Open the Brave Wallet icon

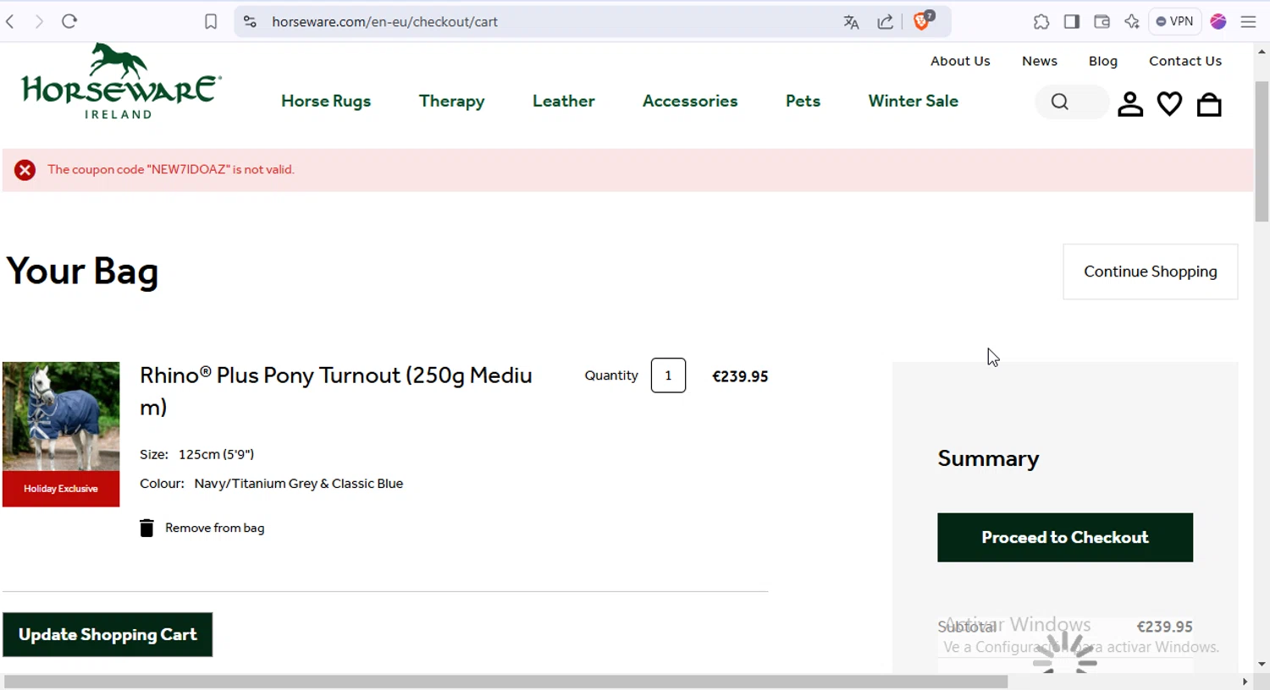click(x=1102, y=22)
